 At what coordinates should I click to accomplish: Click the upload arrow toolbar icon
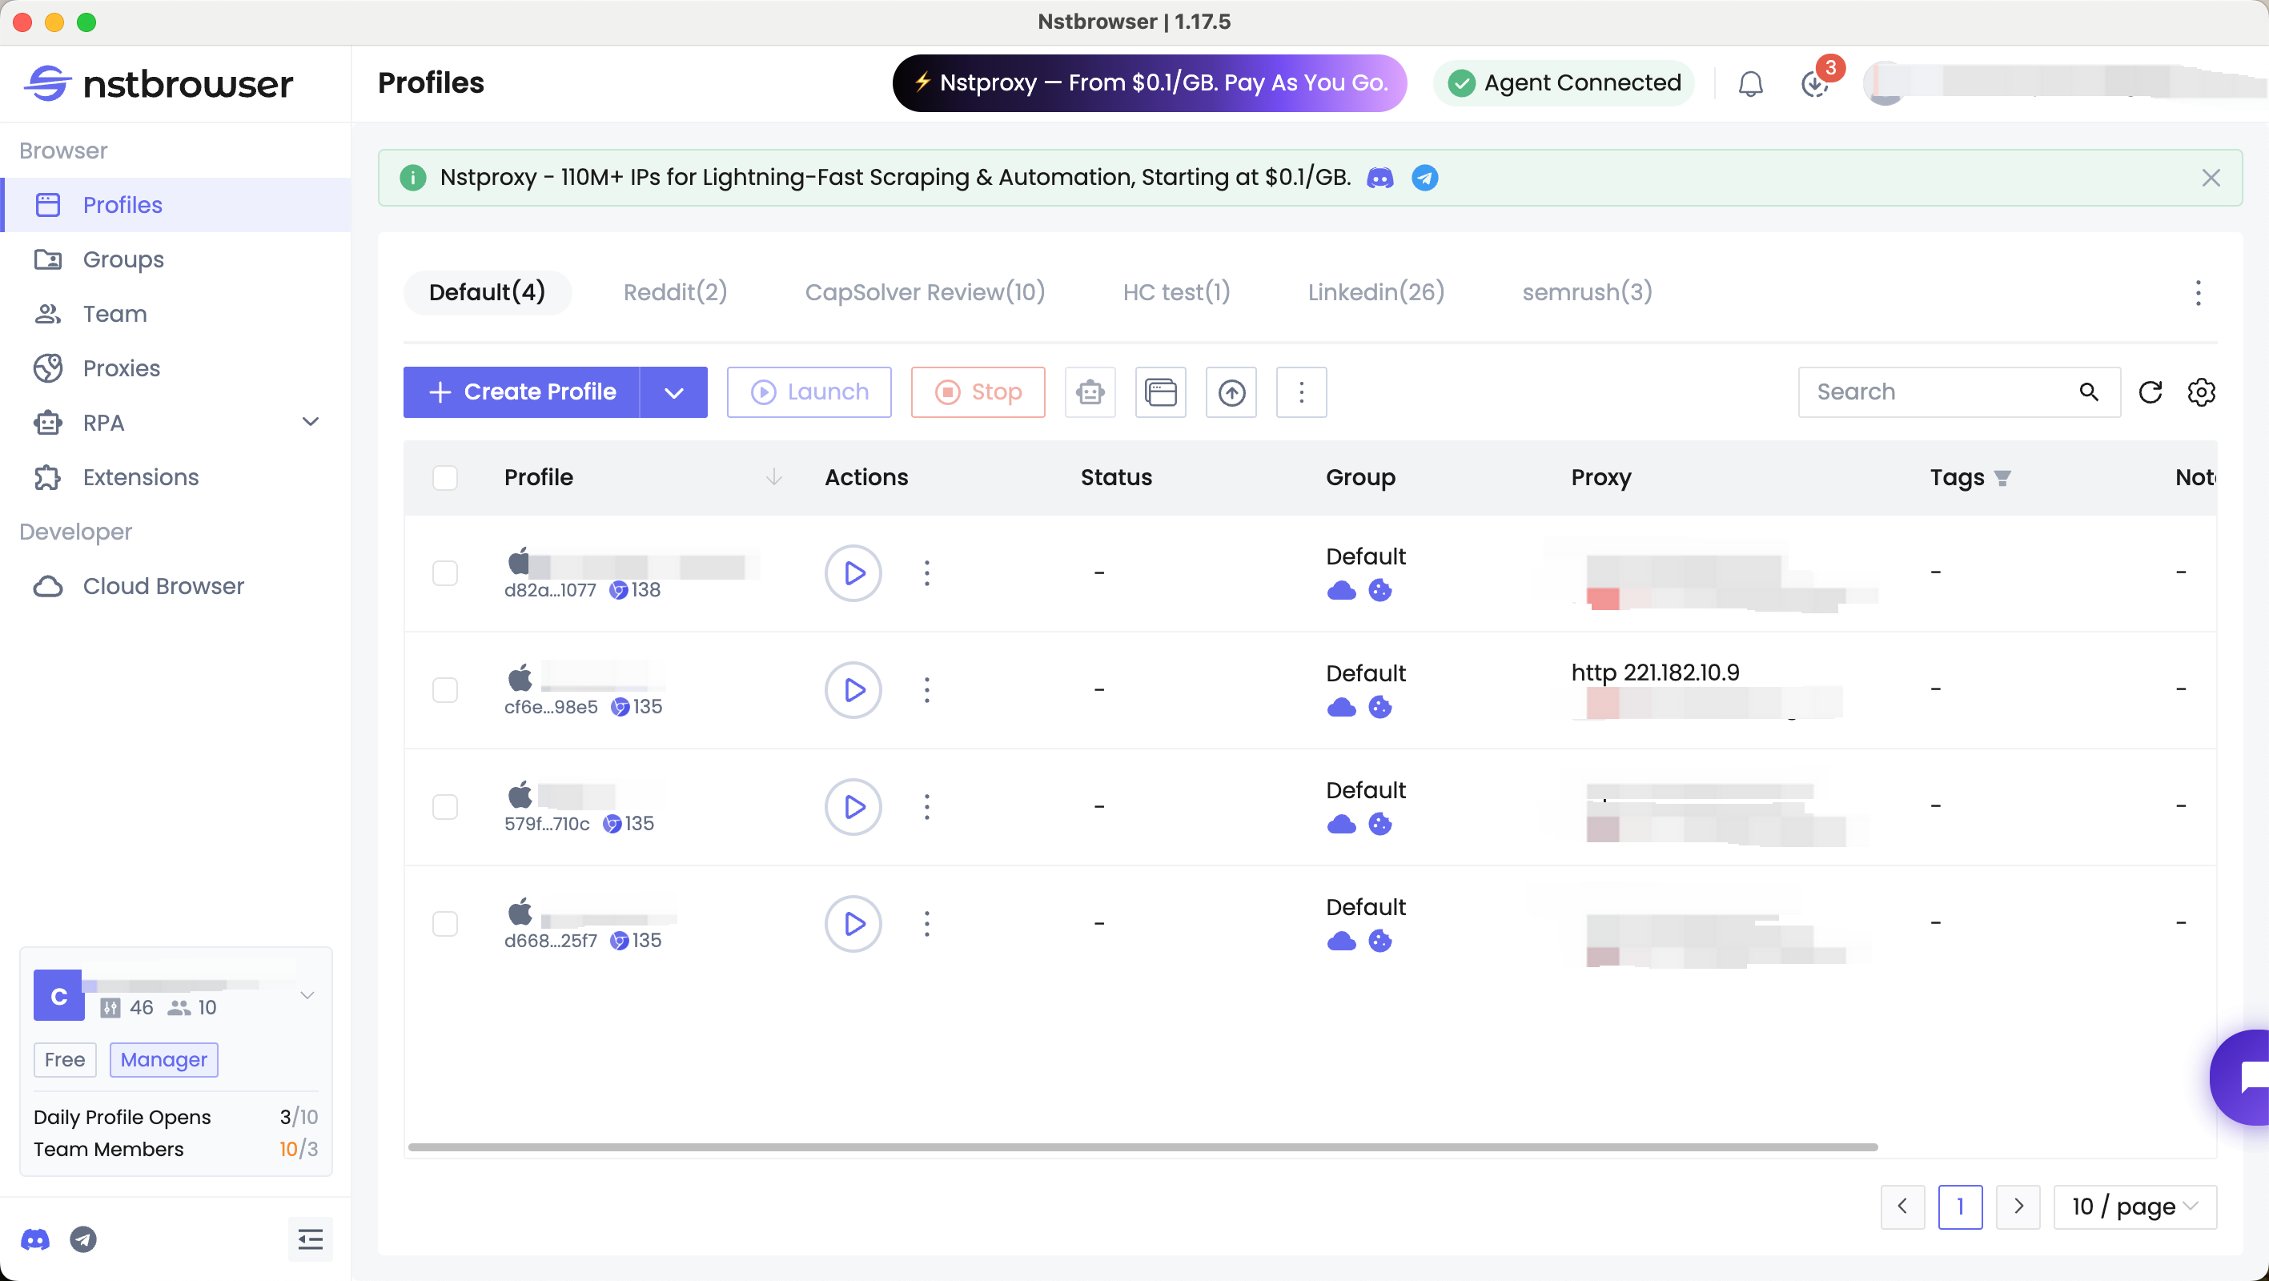pyautogui.click(x=1231, y=392)
